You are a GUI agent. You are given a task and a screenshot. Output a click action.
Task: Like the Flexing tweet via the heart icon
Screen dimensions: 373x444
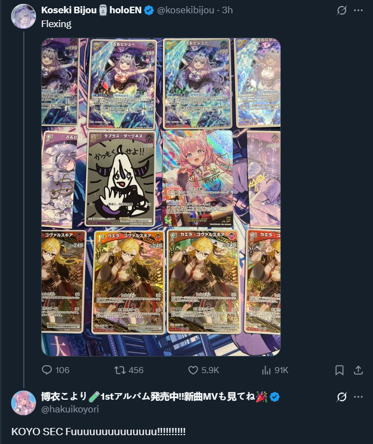coord(193,370)
